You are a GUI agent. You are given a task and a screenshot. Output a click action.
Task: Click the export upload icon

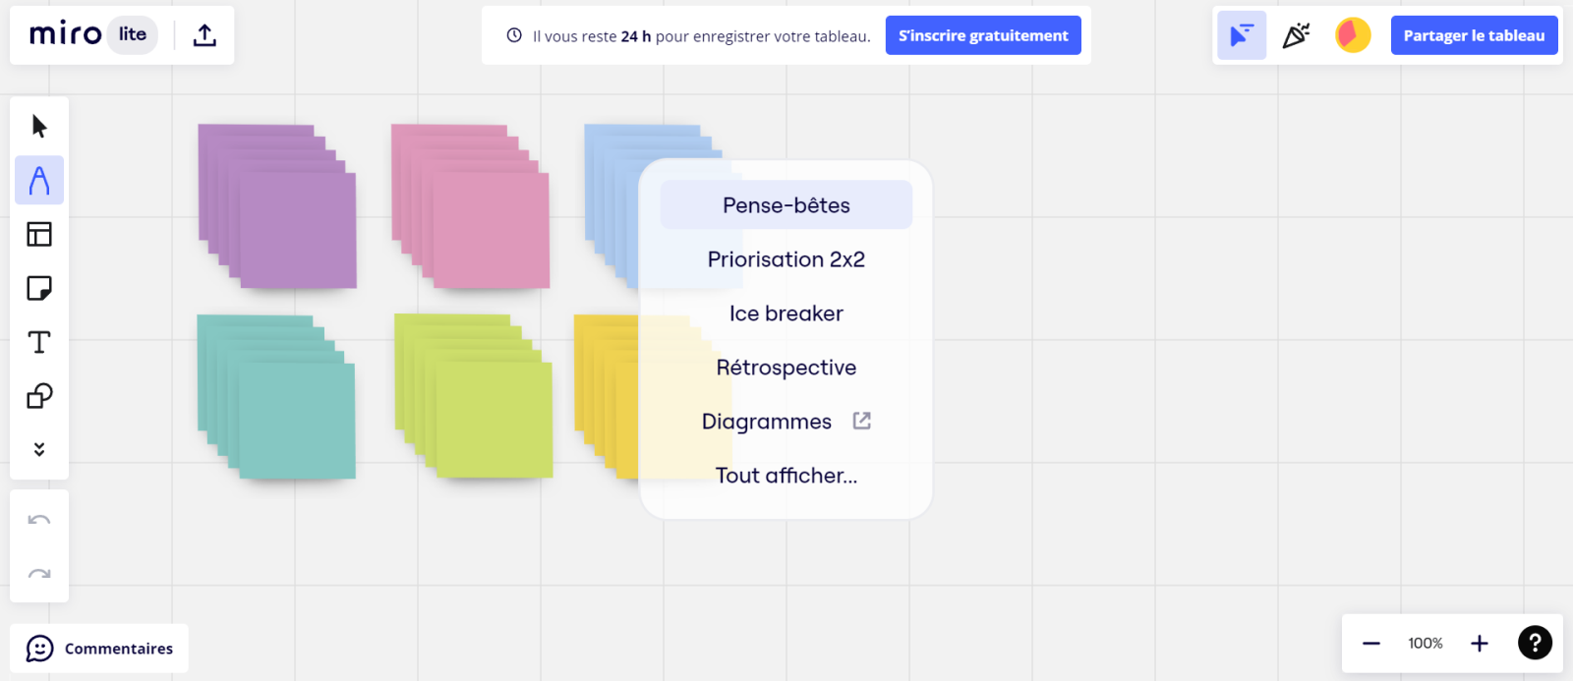click(x=204, y=35)
